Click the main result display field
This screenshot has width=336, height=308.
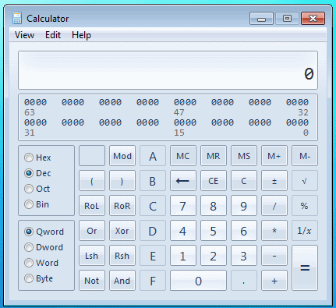[168, 70]
